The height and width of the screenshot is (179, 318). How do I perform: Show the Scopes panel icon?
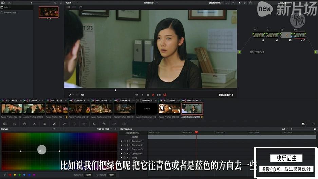pyautogui.click(x=303, y=124)
